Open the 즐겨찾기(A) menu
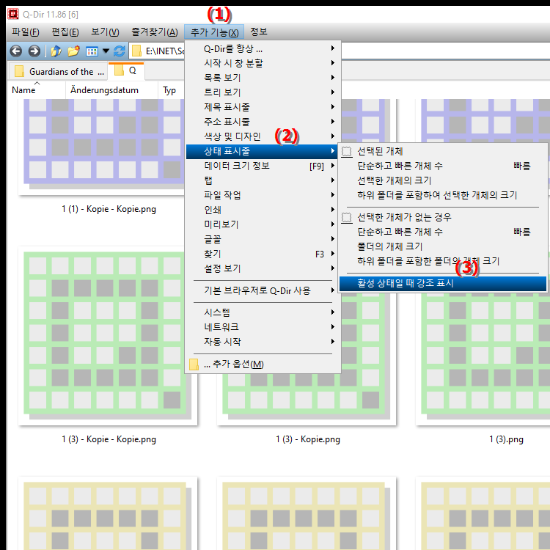Viewport: 550px width, 550px height. point(155,32)
